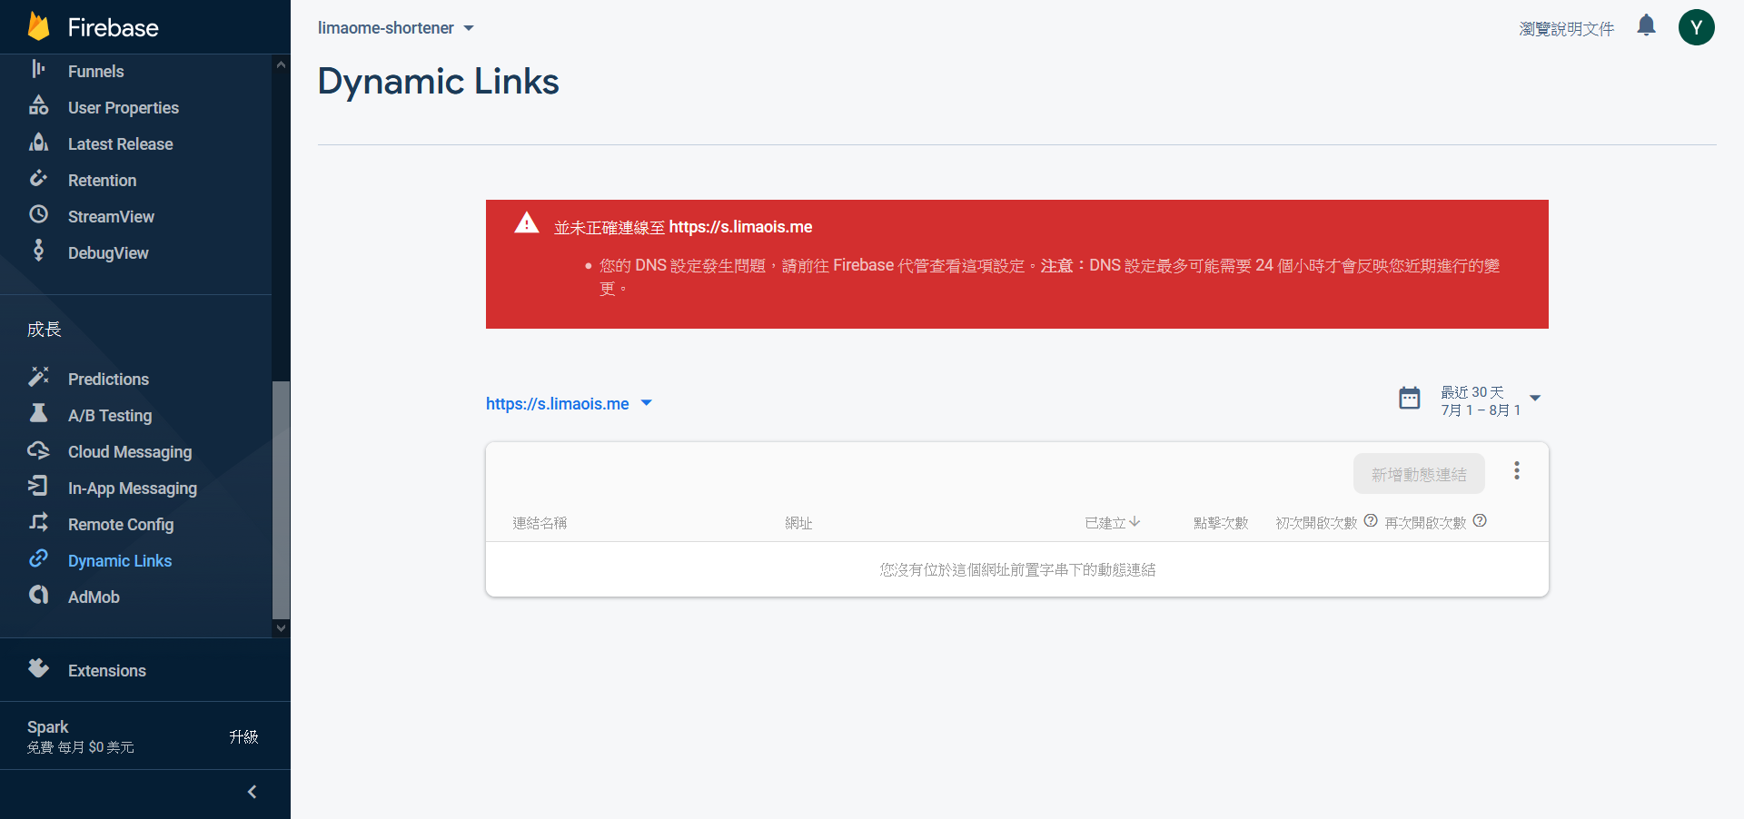Click the sidebar scrollbar thumb
This screenshot has height=819, width=1744.
point(281,499)
